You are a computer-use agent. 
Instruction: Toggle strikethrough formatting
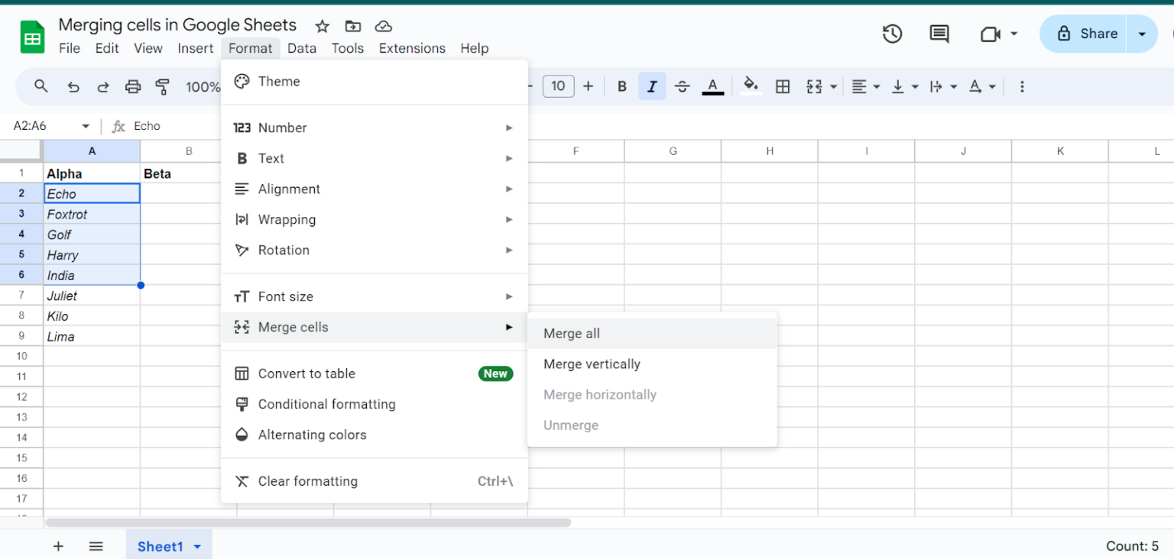[x=683, y=86]
